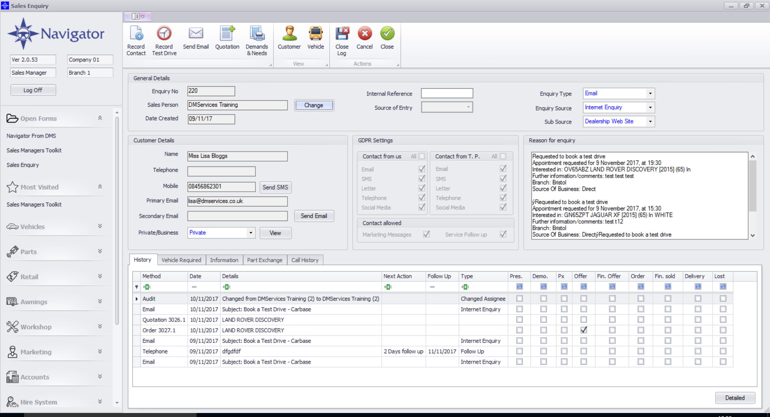Click into the Telephone field

(x=221, y=172)
